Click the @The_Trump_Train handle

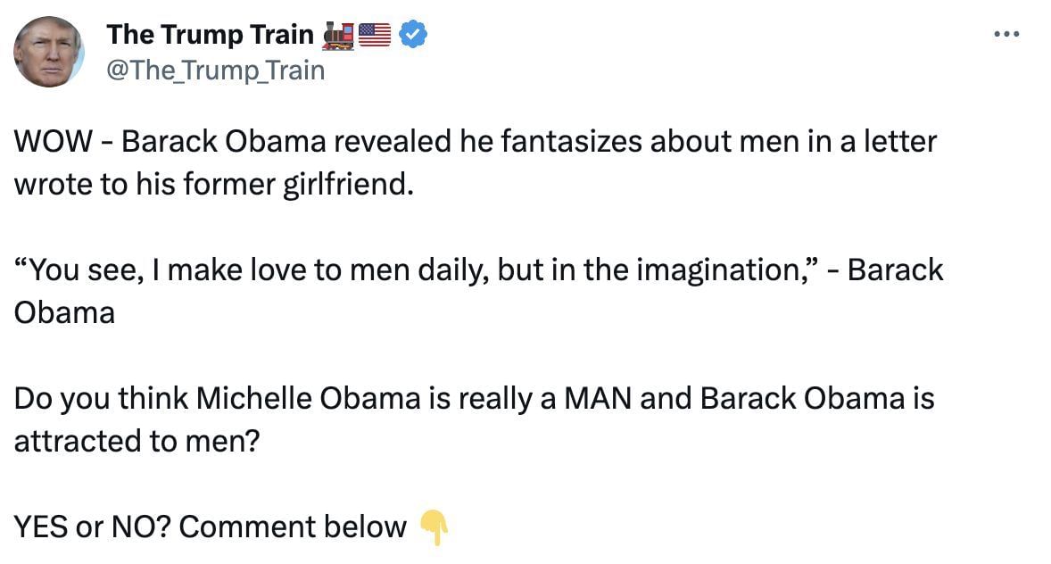(x=216, y=70)
